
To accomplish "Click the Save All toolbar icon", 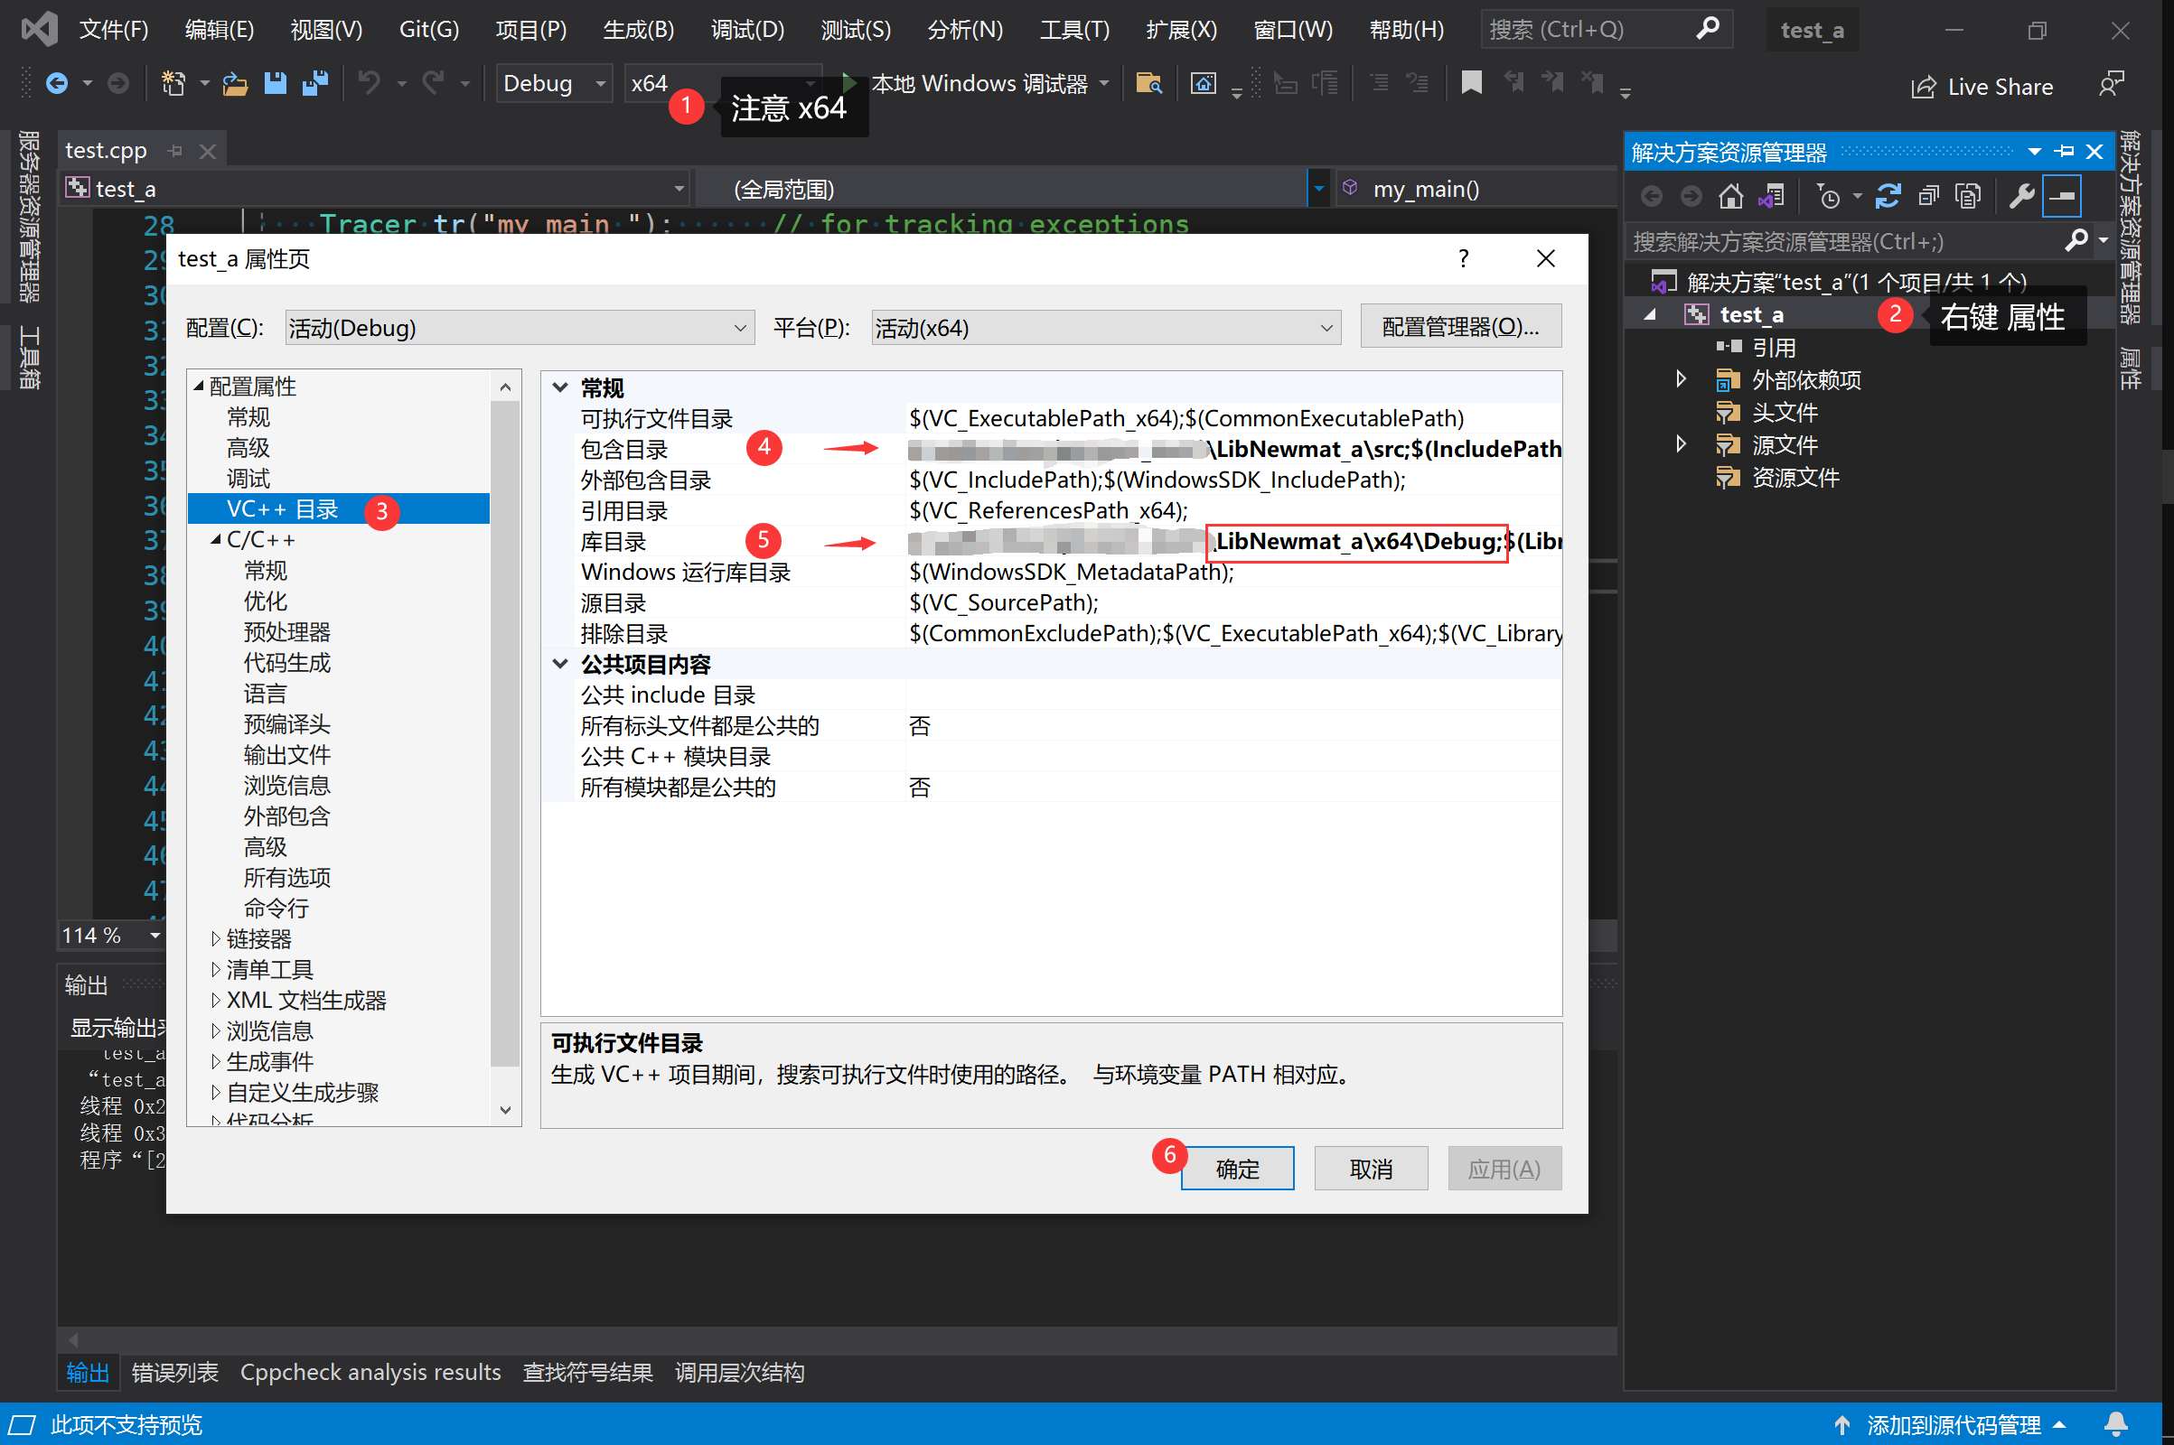I will click(315, 84).
